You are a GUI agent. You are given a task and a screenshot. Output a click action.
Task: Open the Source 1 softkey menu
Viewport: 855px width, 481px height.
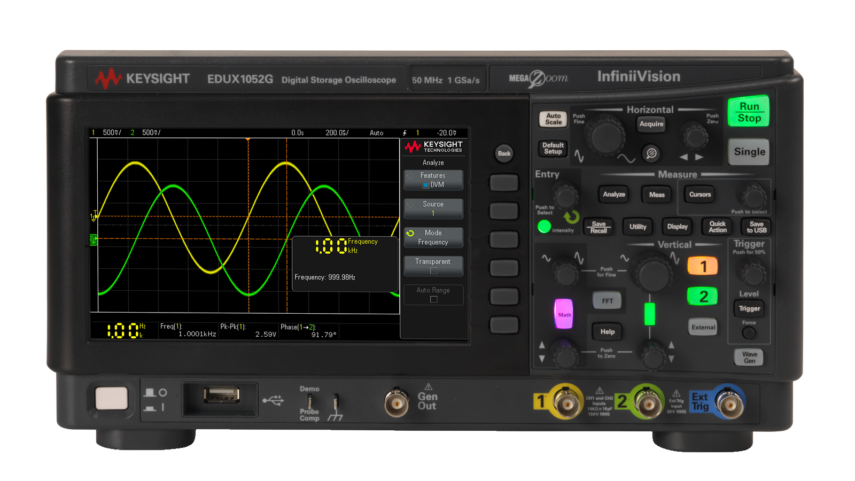point(433,208)
